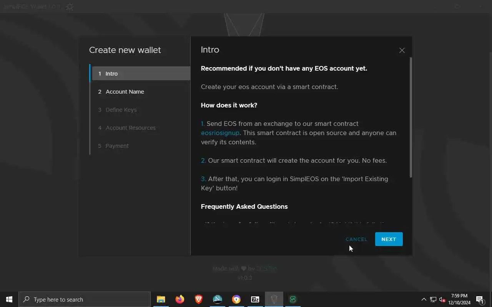The image size is (492, 307).
Task: Click the 'Create new wallet' title
Action: [125, 50]
